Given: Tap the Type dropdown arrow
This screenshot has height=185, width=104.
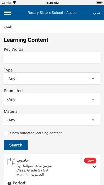Looking at the screenshot, I should point(93,79).
